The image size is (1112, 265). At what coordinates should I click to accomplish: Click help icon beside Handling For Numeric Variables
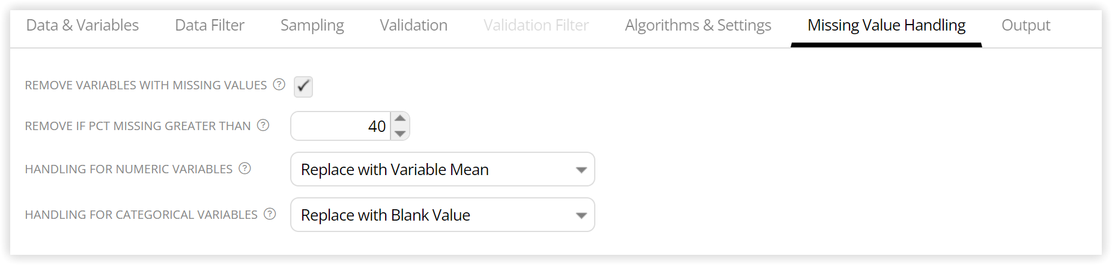(245, 168)
